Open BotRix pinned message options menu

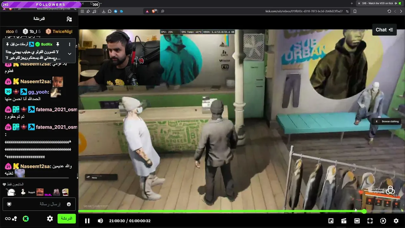pos(70,44)
